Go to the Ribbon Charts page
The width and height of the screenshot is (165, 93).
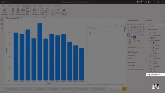click(x=54, y=89)
